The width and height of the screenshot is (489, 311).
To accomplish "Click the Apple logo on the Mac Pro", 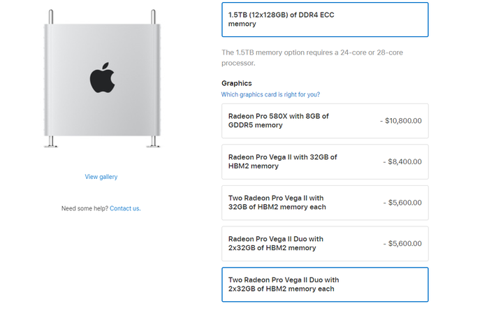I will 101,80.
